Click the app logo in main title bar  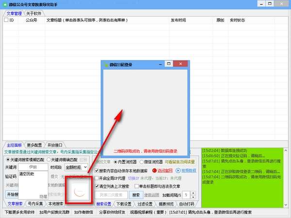click(x=5, y=4)
